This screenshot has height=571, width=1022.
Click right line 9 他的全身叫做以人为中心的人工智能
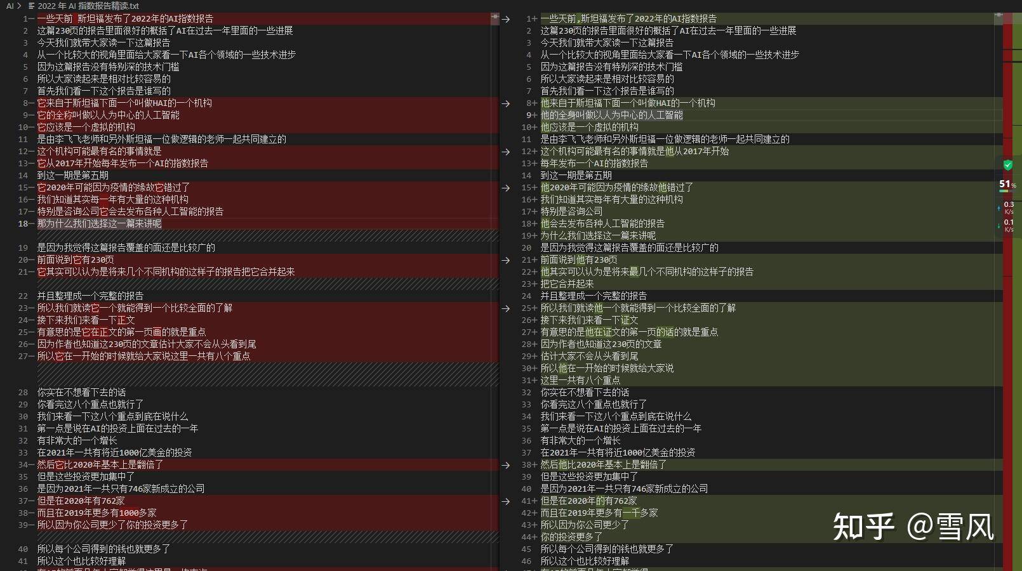[x=611, y=115]
